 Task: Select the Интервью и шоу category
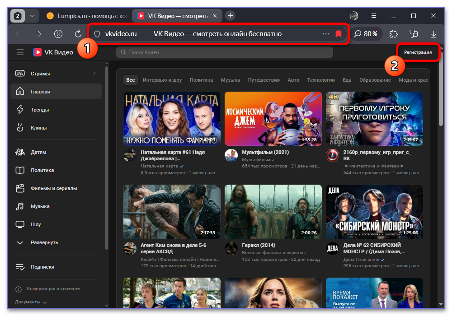pos(162,80)
